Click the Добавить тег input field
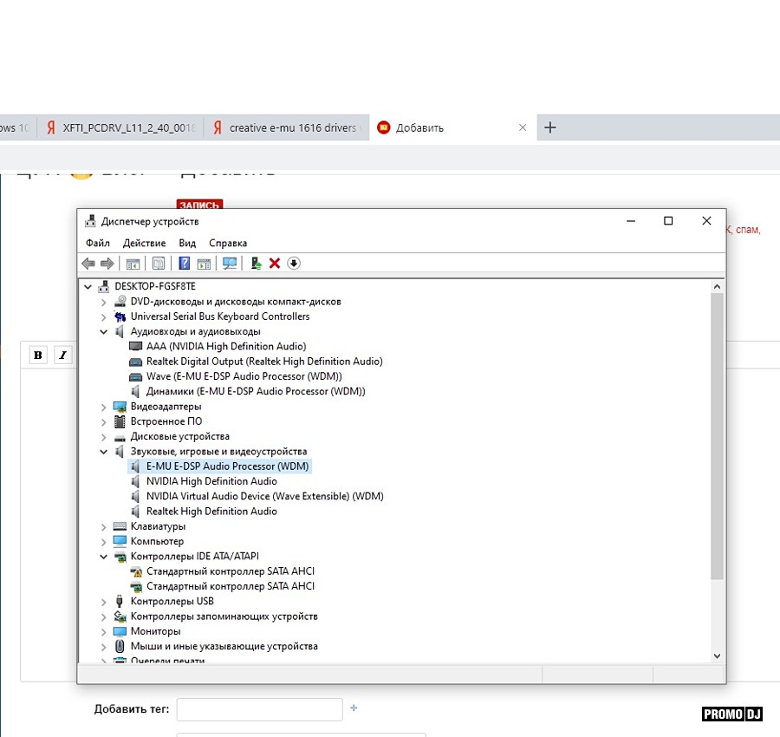780x737 pixels. [259, 709]
